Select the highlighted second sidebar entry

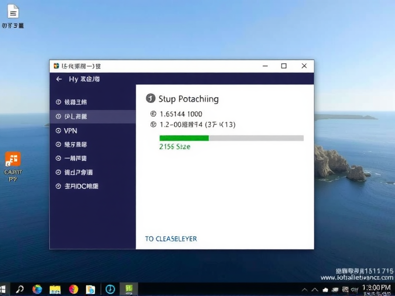click(75, 117)
